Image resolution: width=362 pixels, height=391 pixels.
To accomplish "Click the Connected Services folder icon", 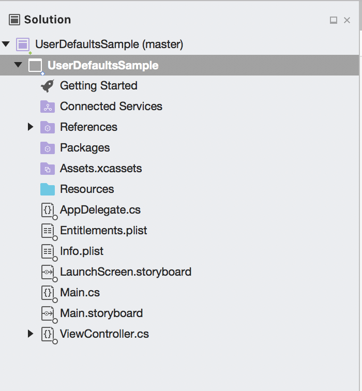I will coord(48,107).
